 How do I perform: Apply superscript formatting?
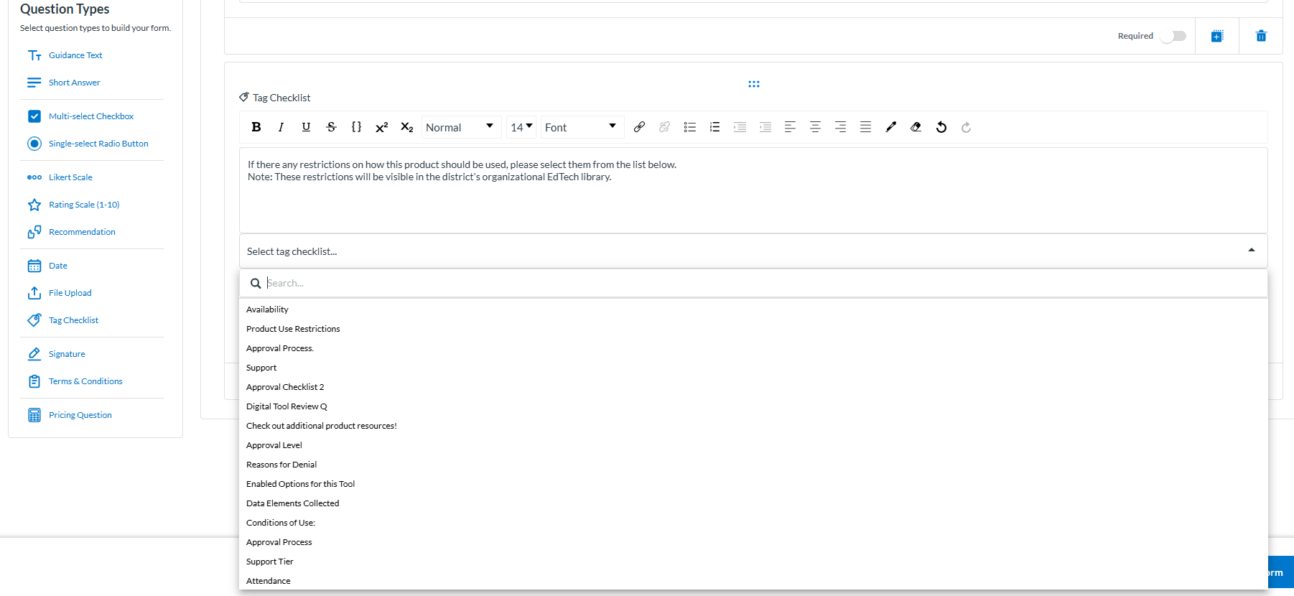pyautogui.click(x=381, y=127)
